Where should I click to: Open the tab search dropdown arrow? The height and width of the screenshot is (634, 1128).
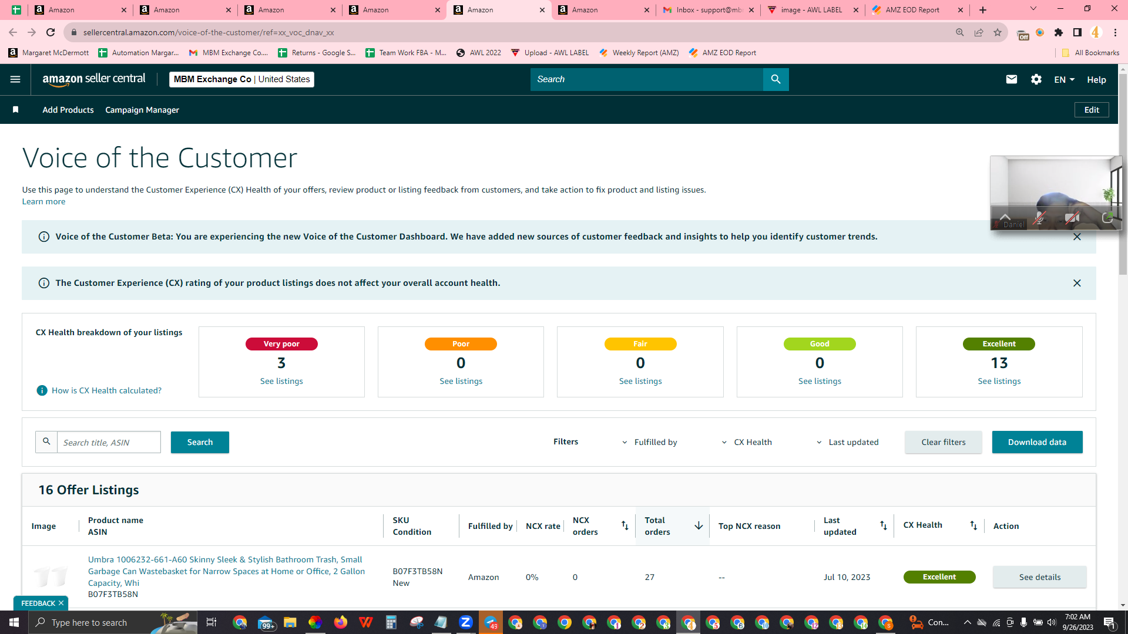[x=1033, y=9]
